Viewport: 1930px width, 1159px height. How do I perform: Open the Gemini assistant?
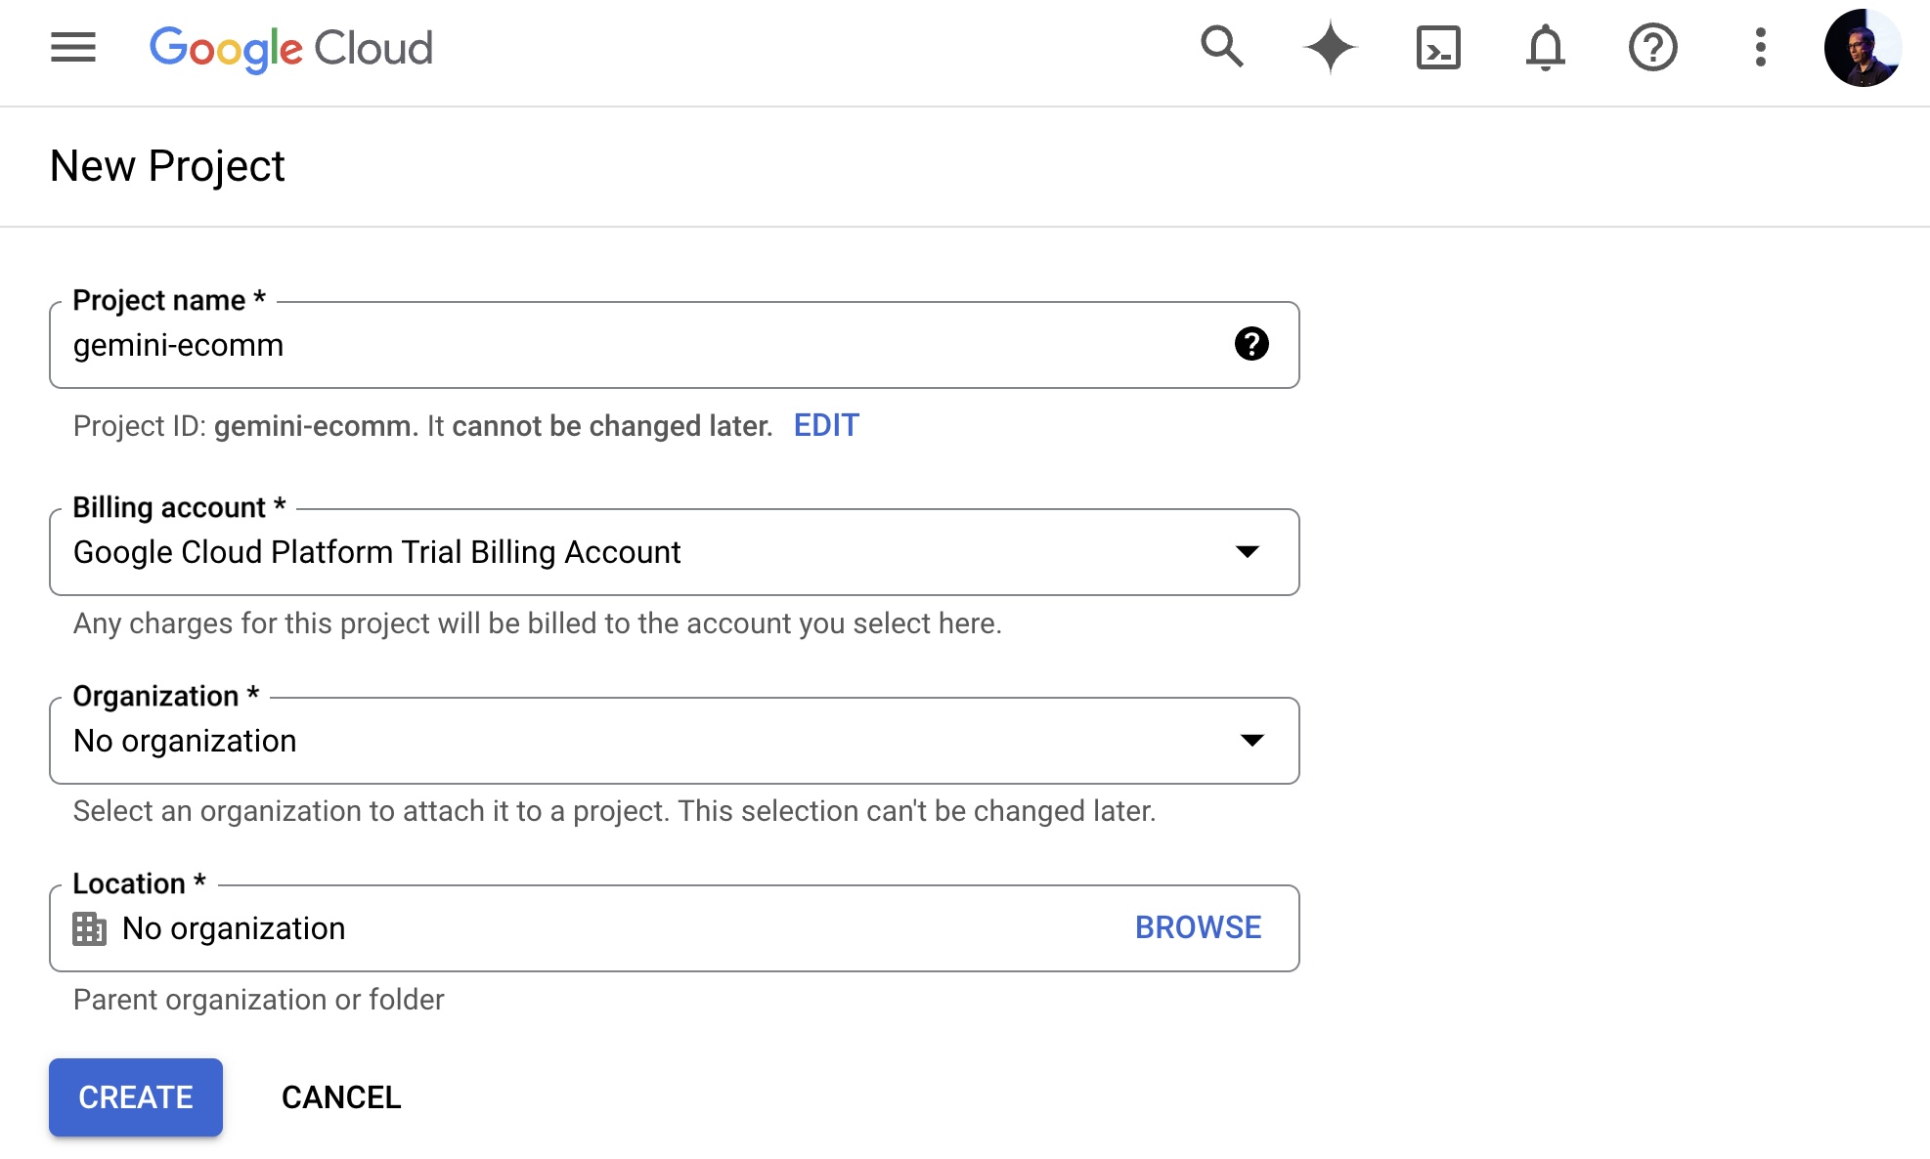point(1331,48)
